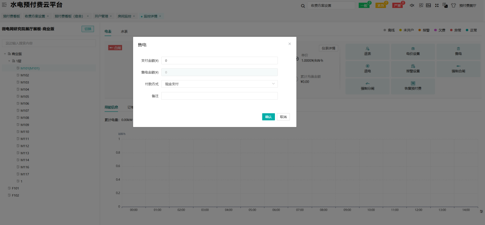Click the search magnifier icon
The width and height of the screenshot is (485, 225).
[x=303, y=6]
